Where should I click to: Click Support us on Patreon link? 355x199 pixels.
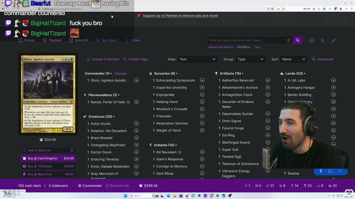point(180,15)
